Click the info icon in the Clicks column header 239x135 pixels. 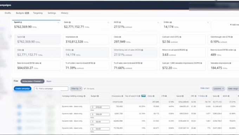(x=154, y=96)
